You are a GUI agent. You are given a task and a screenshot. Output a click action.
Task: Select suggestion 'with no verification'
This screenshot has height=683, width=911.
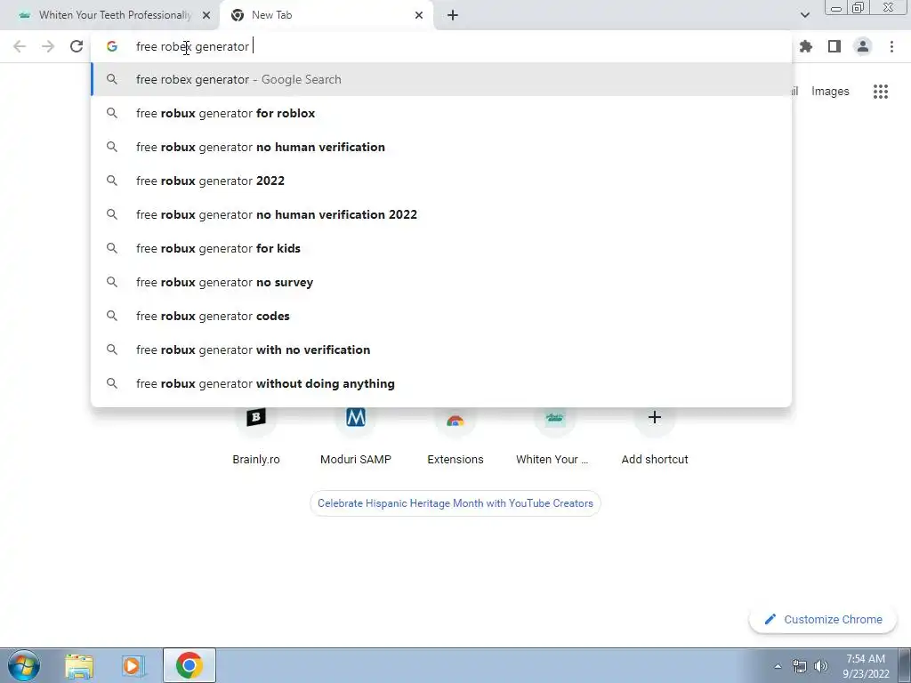click(x=441, y=350)
